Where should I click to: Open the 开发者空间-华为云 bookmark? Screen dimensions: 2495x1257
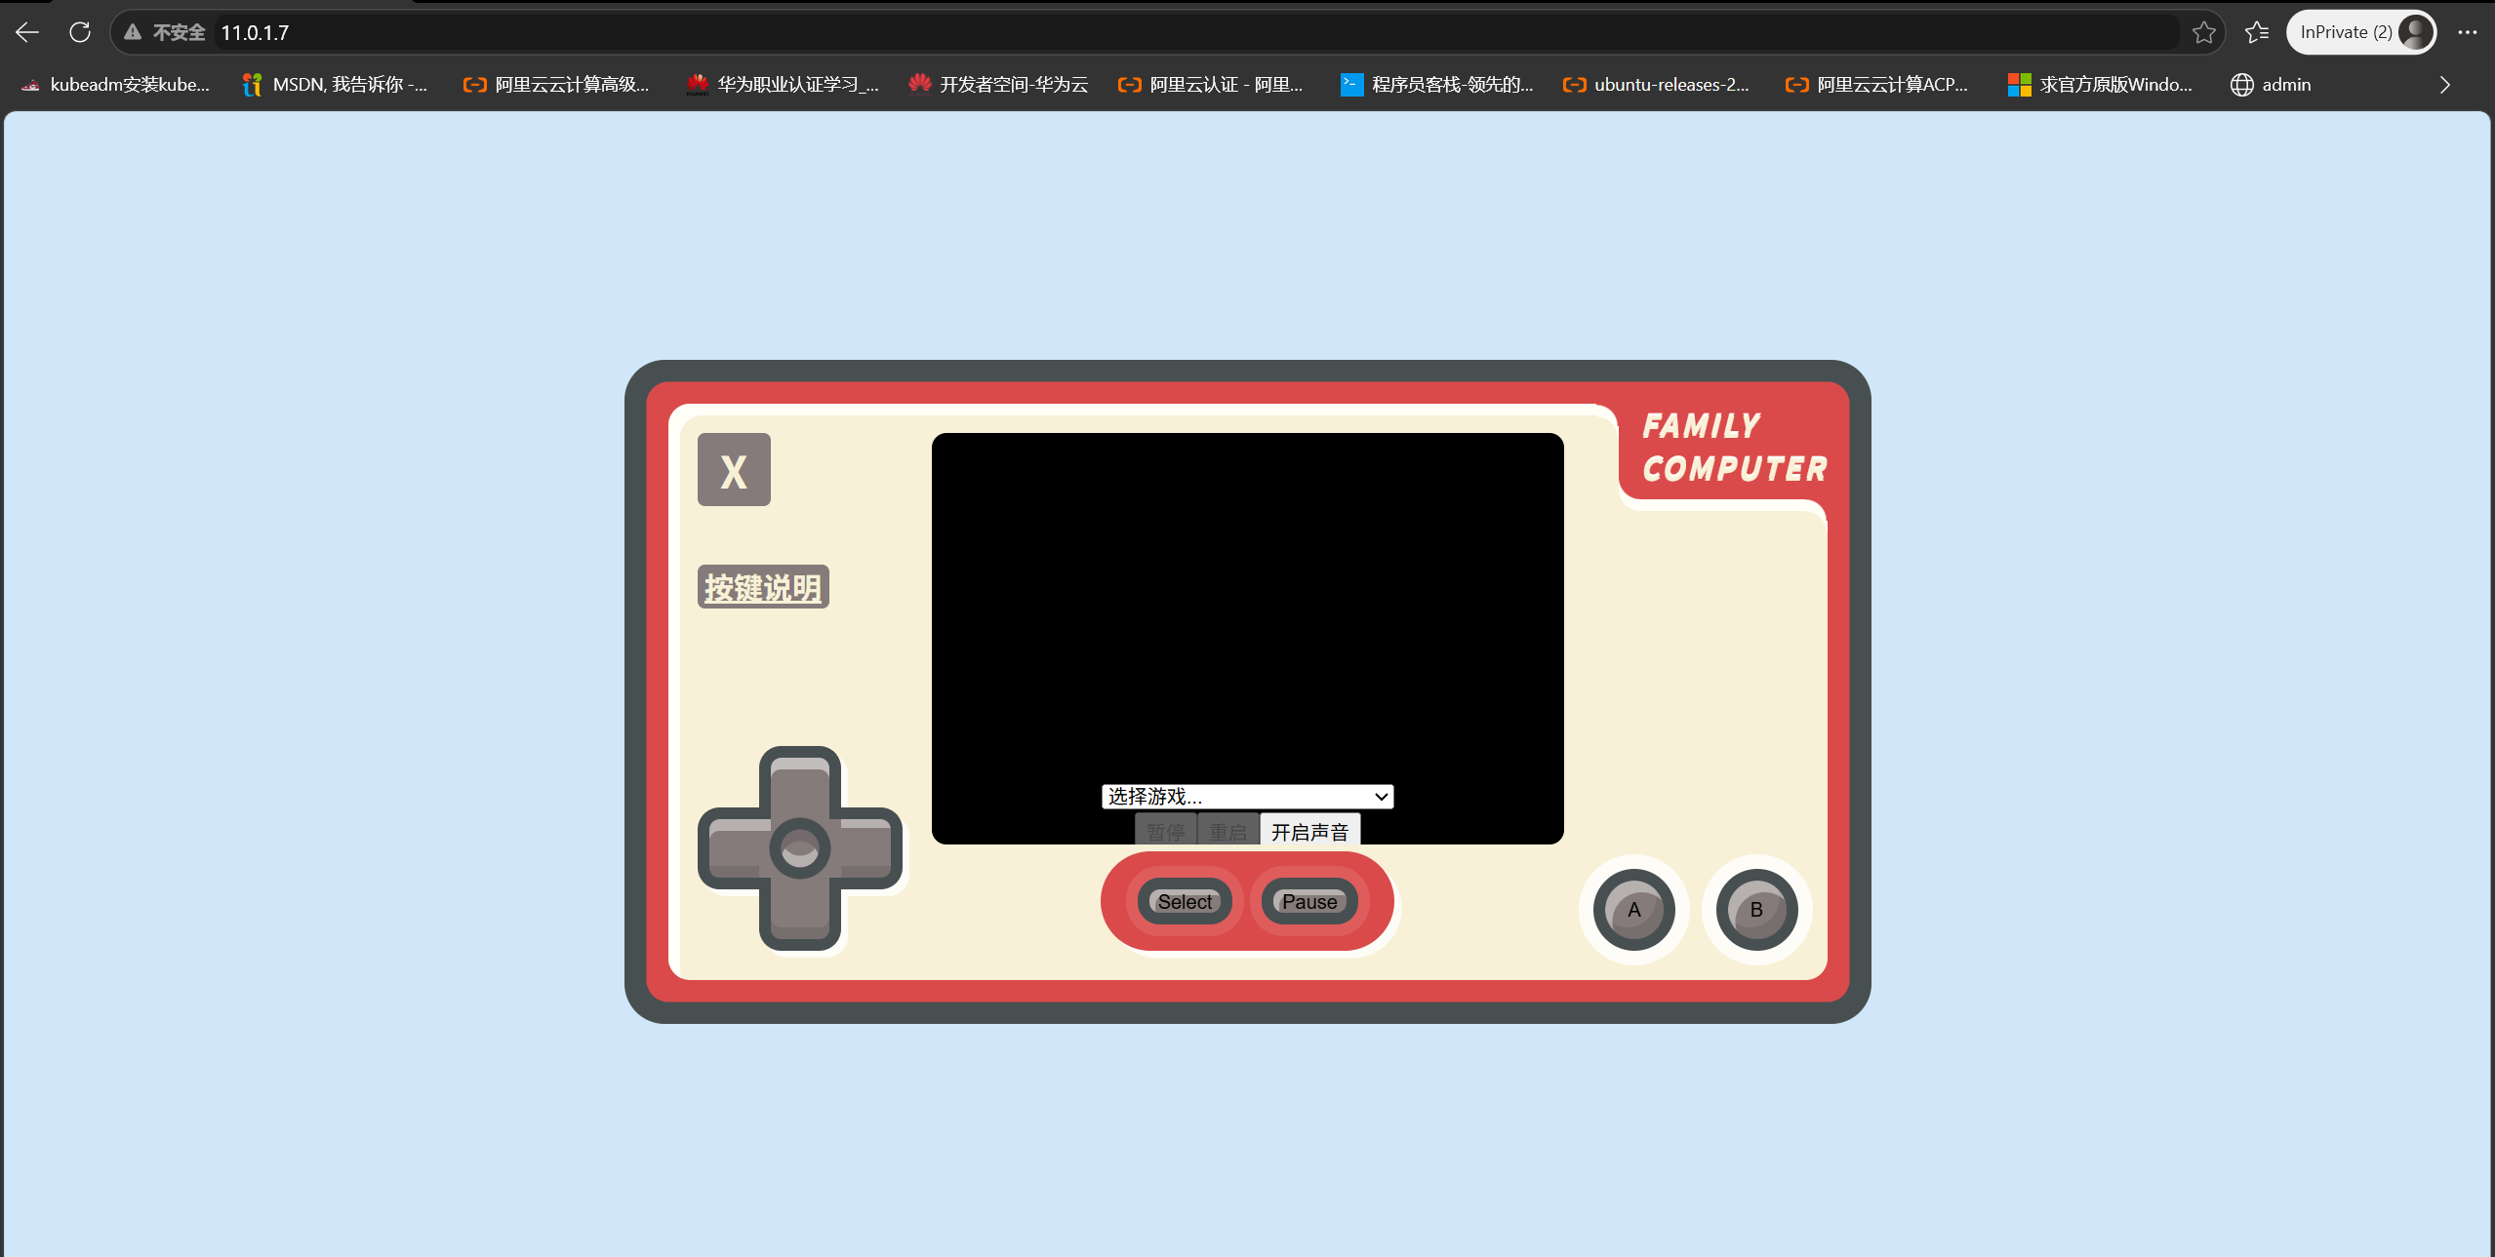tap(998, 85)
